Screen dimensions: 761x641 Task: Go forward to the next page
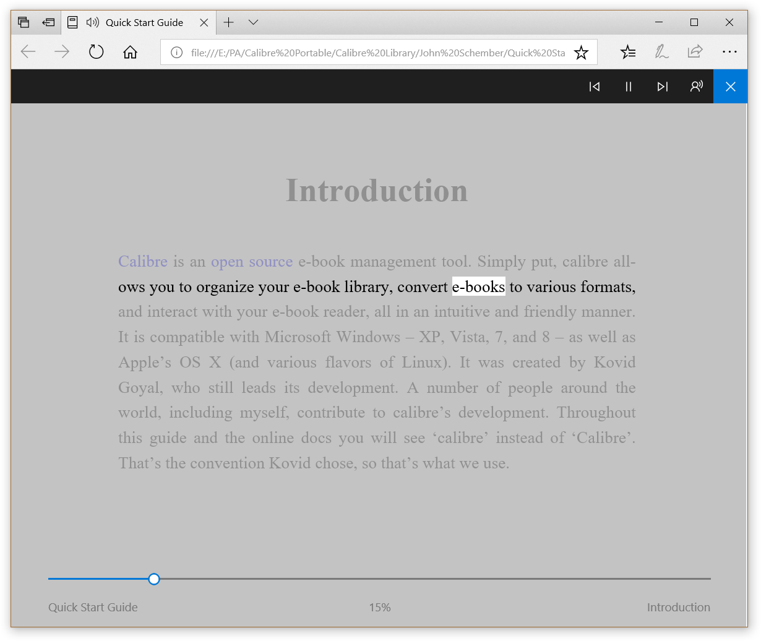tap(62, 52)
